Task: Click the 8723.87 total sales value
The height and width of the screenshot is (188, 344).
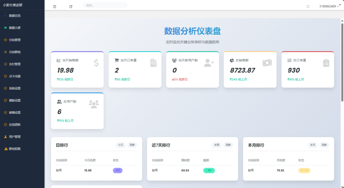Action: tap(243, 70)
